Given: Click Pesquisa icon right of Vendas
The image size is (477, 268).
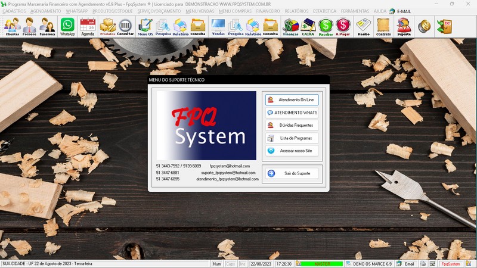Looking at the screenshot, I should pos(236,27).
